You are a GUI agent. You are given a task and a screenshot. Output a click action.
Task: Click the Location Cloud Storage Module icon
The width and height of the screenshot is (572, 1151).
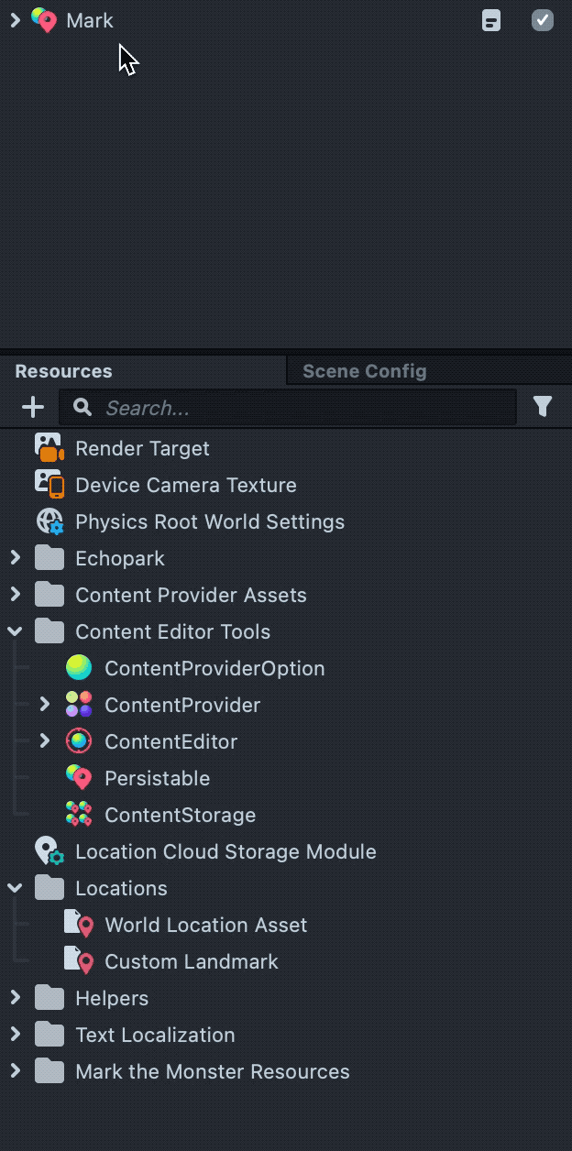(x=49, y=851)
